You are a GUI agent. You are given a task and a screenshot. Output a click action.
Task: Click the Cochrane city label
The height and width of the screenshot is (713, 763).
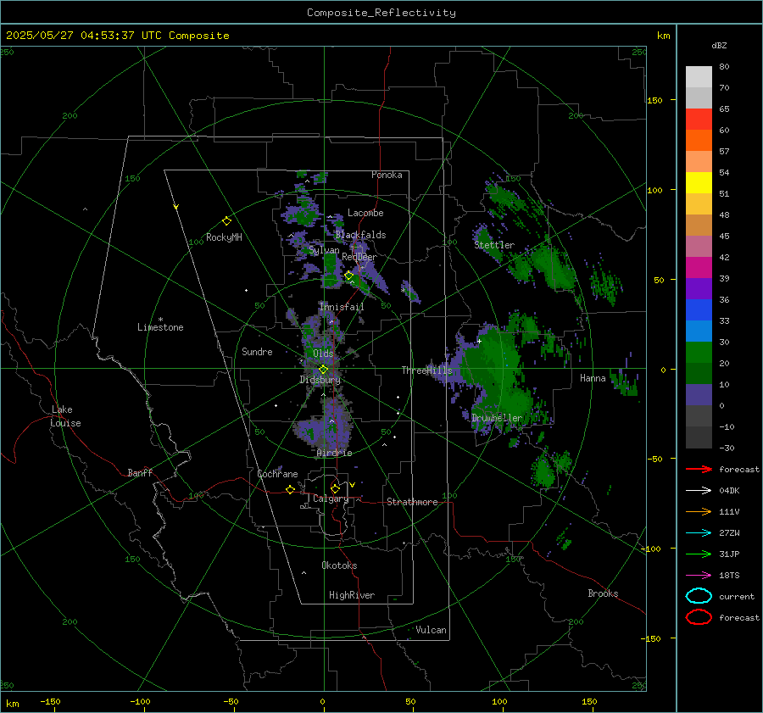277,474
